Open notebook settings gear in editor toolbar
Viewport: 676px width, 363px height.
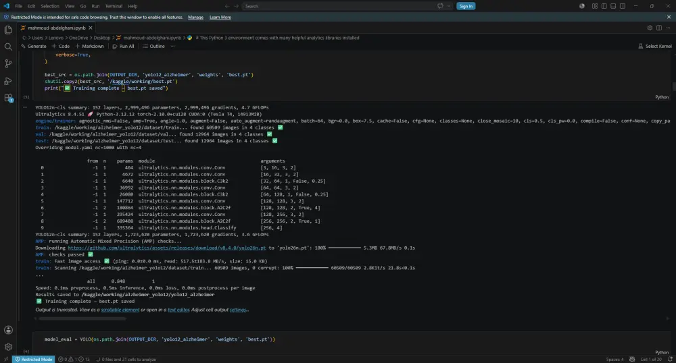[650, 28]
